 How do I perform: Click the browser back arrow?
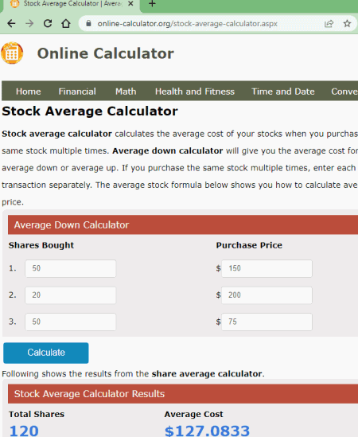[x=11, y=23]
